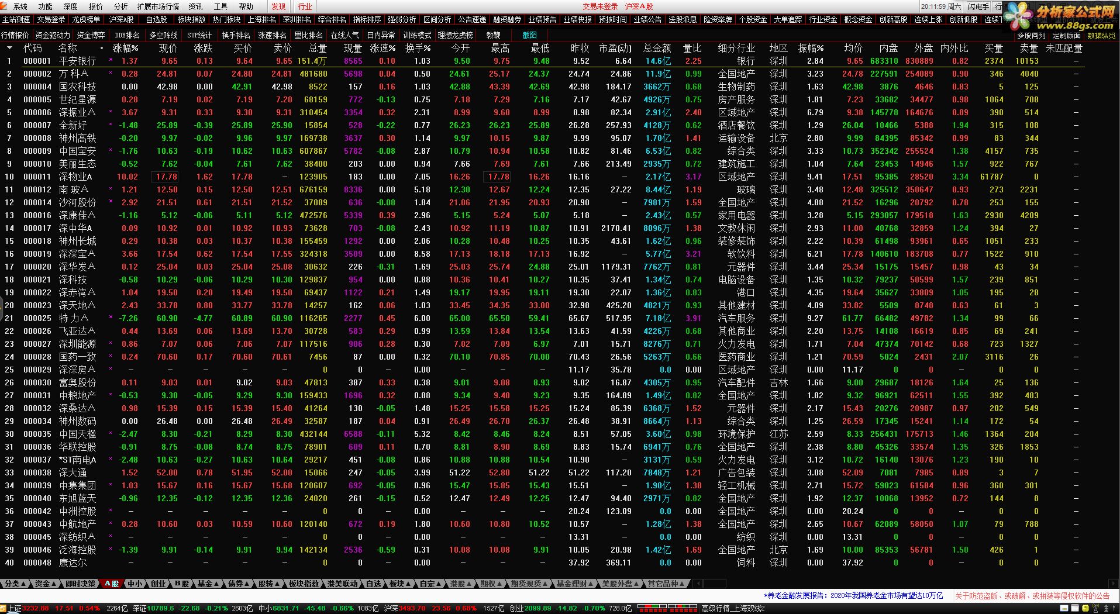
Task: Open the 资讯 menu
Action: coord(195,6)
